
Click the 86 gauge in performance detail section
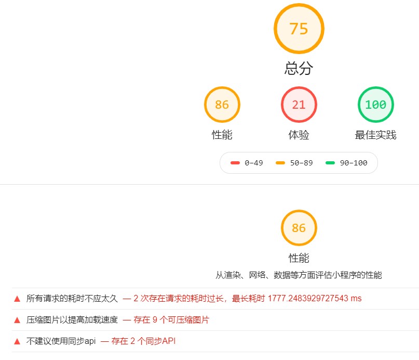(x=299, y=228)
